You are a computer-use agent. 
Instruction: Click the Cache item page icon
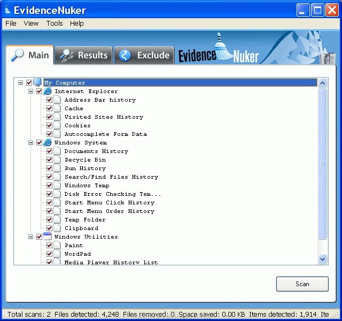pyautogui.click(x=57, y=108)
